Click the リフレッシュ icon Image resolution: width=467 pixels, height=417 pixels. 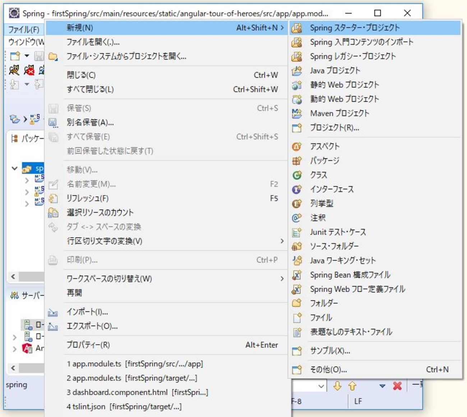(x=53, y=199)
